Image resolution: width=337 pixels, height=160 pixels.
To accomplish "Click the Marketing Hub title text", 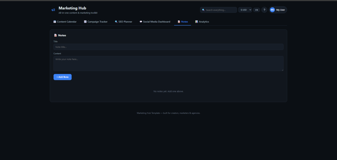I will (x=72, y=8).
